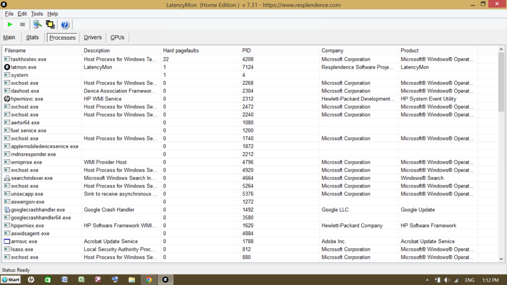Click the ENG language indicator
Viewport: 507px width, 285px height.
tap(469, 280)
